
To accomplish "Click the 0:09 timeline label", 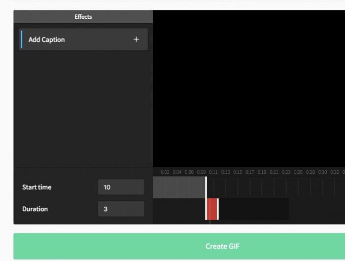I will 201,172.
